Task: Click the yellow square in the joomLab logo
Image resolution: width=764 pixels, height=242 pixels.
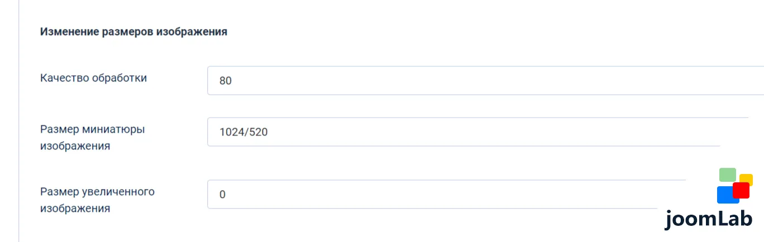Action: point(747,179)
